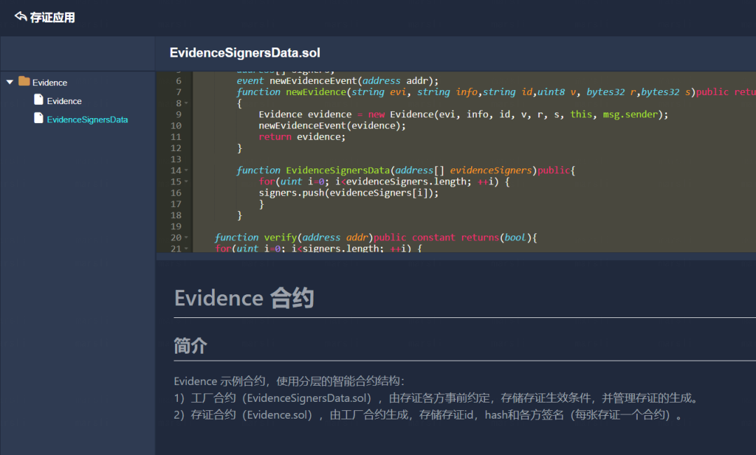Click the 存证应用 title to return home
This screenshot has width=756, height=455.
click(x=50, y=17)
